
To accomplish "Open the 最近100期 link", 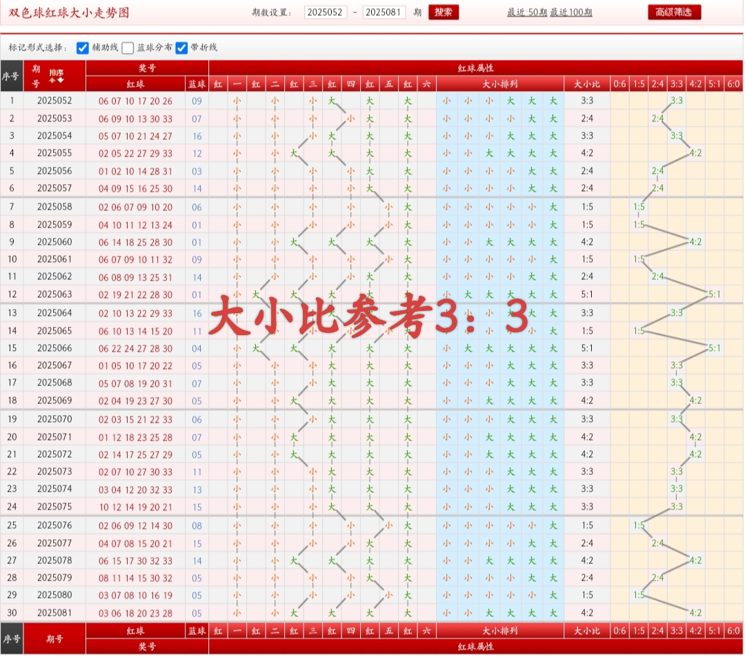I will 570,12.
